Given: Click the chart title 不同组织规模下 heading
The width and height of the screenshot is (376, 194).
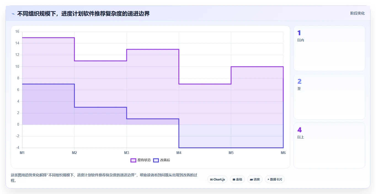Looking at the screenshot, I should pyautogui.click(x=83, y=14).
